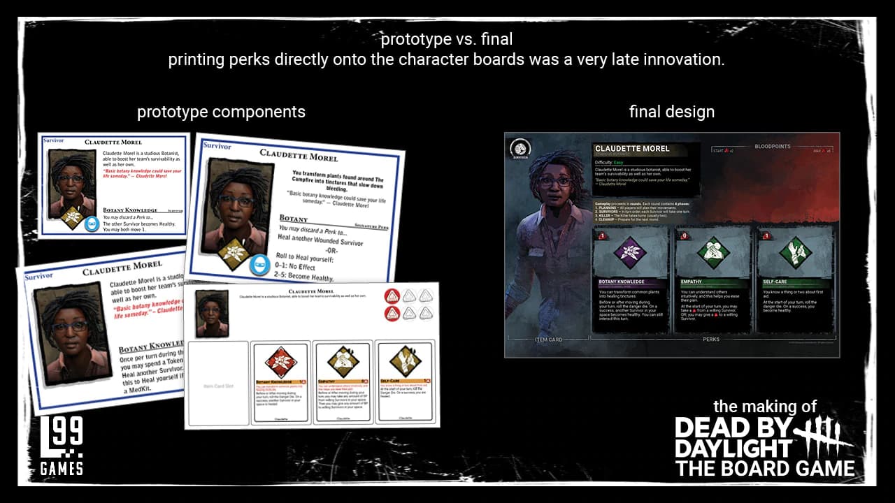
Task: Click the 'prototype components' label
Action: tap(221, 112)
